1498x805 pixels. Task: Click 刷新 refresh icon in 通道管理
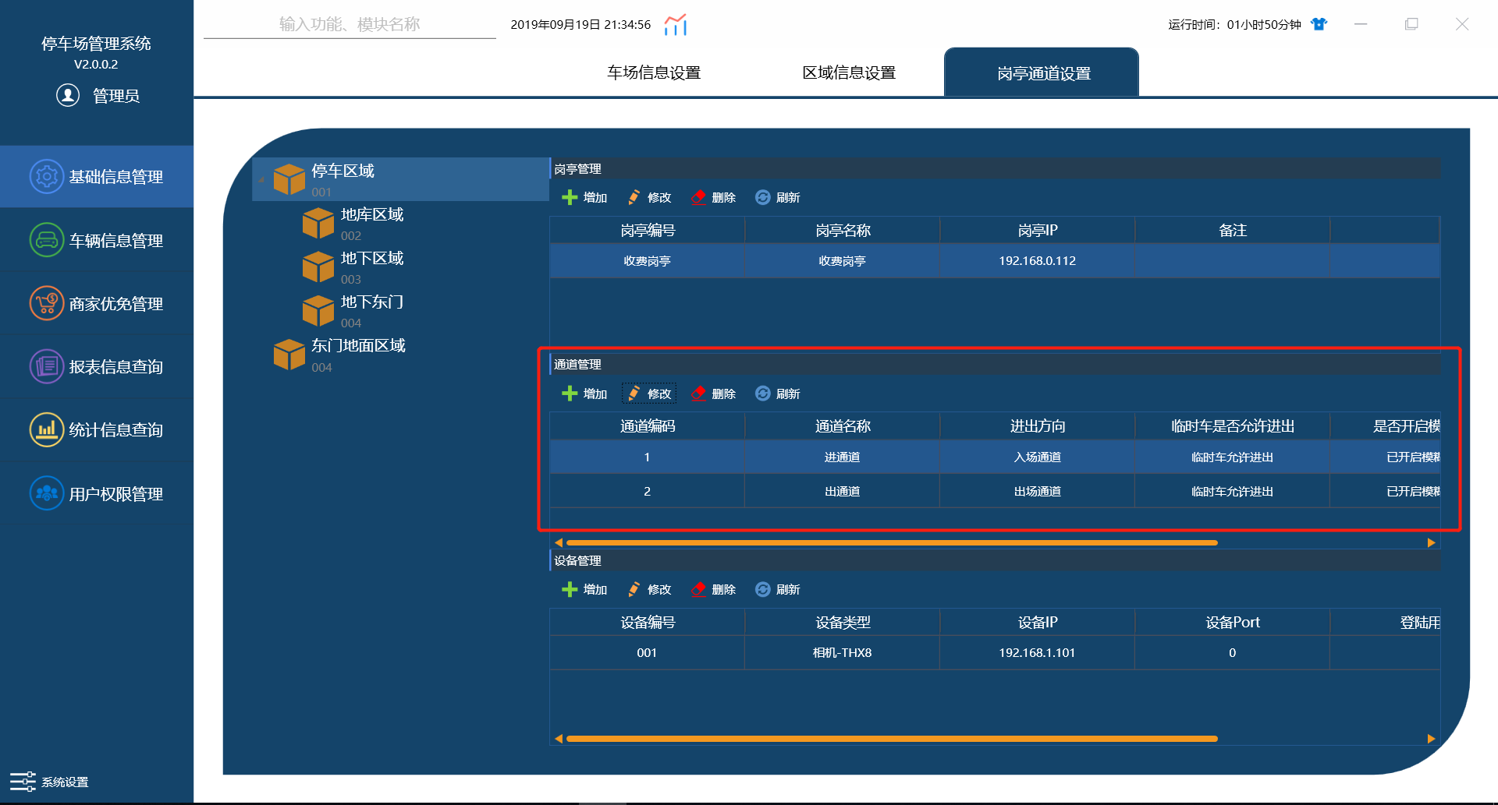pos(762,394)
